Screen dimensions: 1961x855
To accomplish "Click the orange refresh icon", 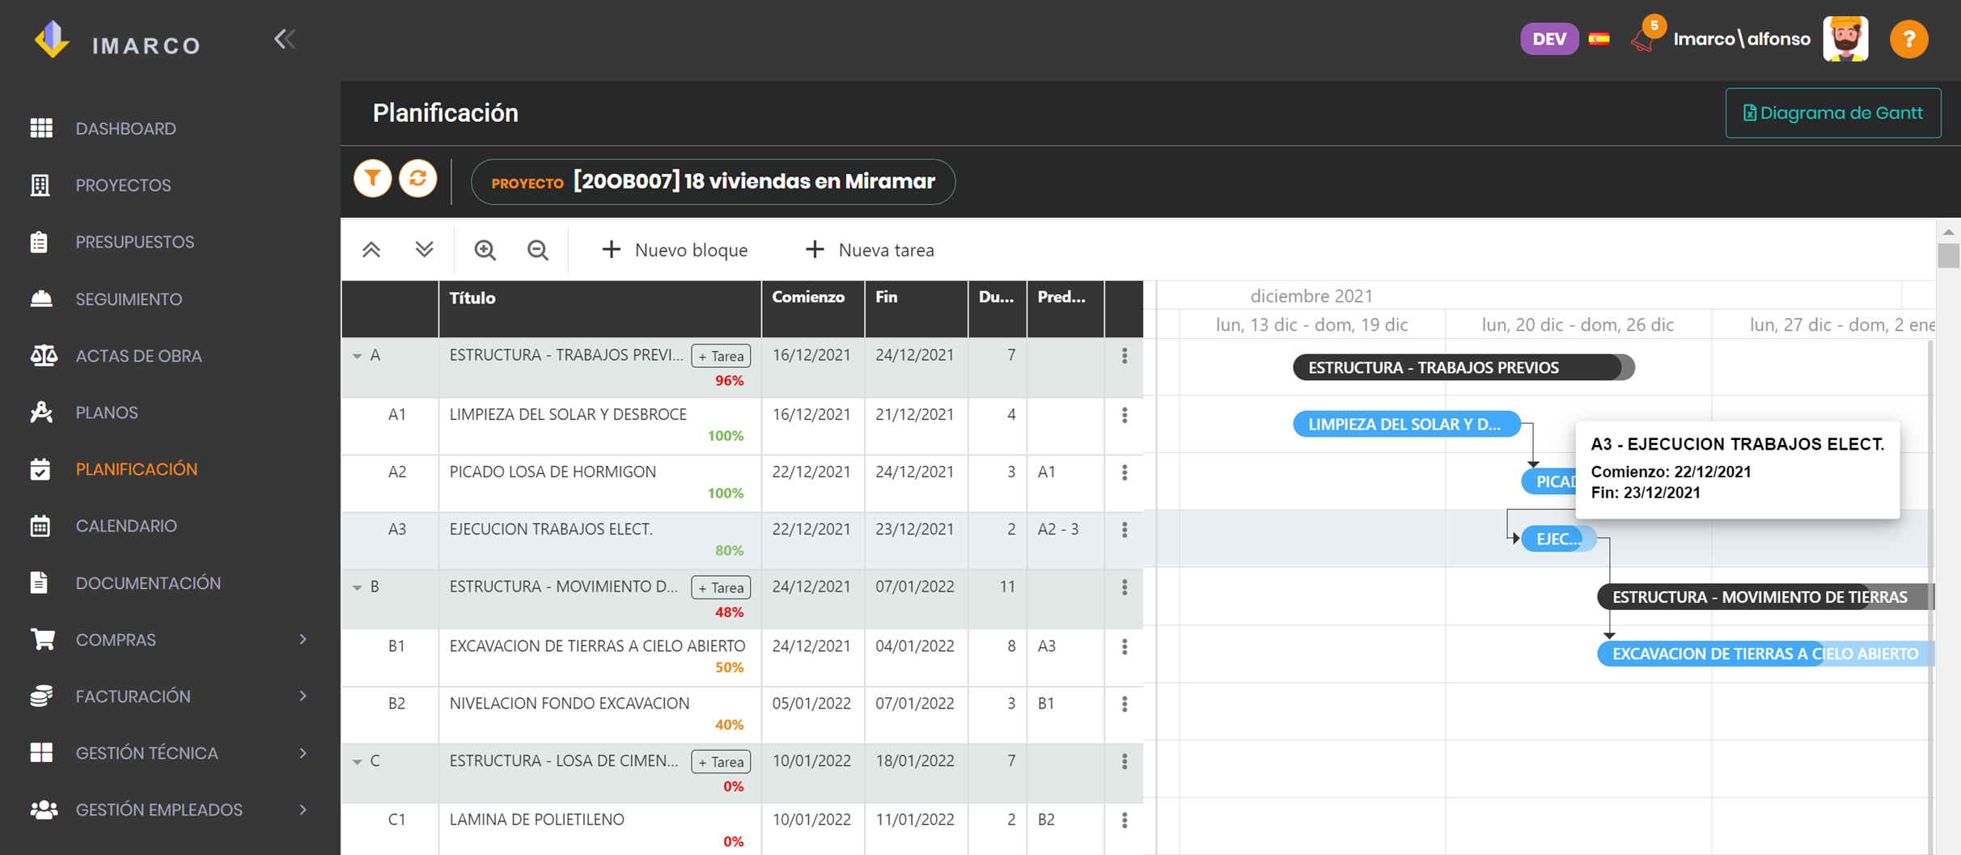I will 417,179.
